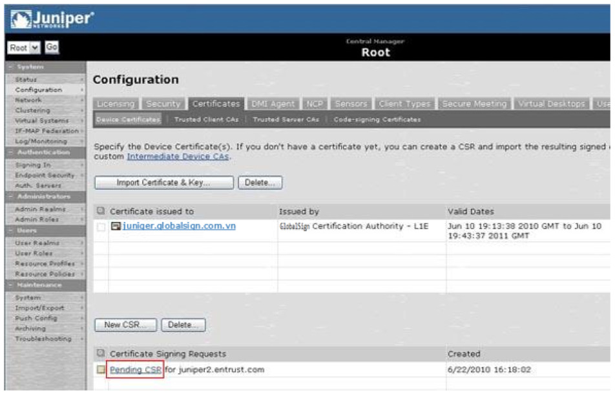Open User Realms in the sidebar
This screenshot has height=400, width=615.
point(38,243)
